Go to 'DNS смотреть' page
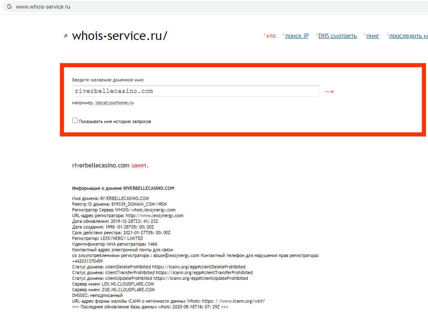This screenshot has height=312, width=428. point(338,36)
